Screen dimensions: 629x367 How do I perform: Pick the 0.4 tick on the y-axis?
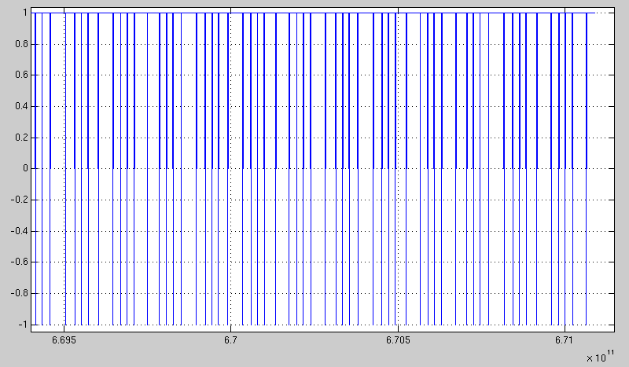20,106
